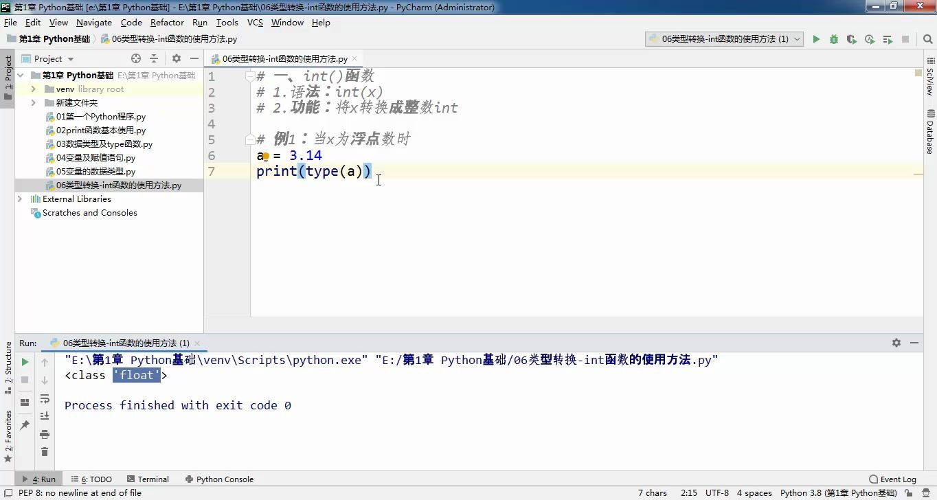This screenshot has height=500, width=937.
Task: Hide the Project tool window
Action: [194, 58]
